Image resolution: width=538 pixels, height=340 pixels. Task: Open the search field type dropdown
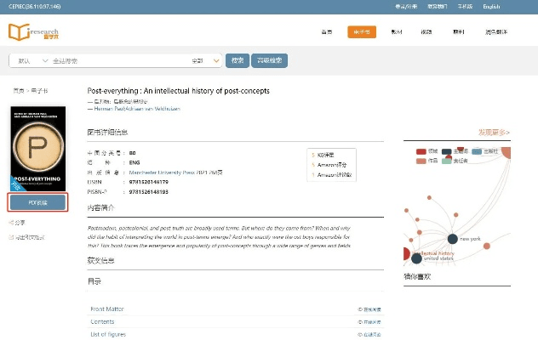[28, 60]
